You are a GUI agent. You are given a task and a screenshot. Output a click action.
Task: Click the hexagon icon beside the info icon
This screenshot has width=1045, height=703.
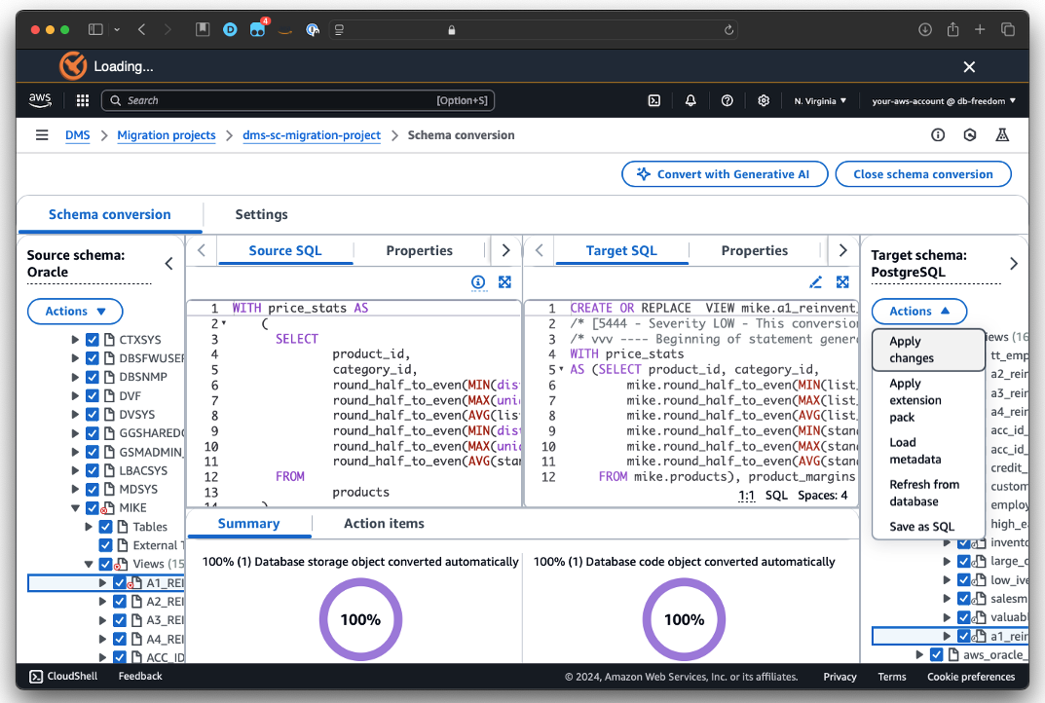[x=970, y=135]
